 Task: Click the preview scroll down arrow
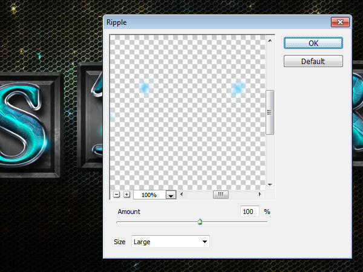[270, 185]
